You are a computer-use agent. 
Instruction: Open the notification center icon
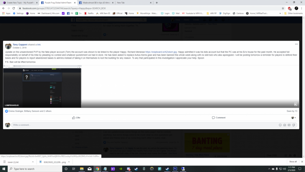[300, 169]
